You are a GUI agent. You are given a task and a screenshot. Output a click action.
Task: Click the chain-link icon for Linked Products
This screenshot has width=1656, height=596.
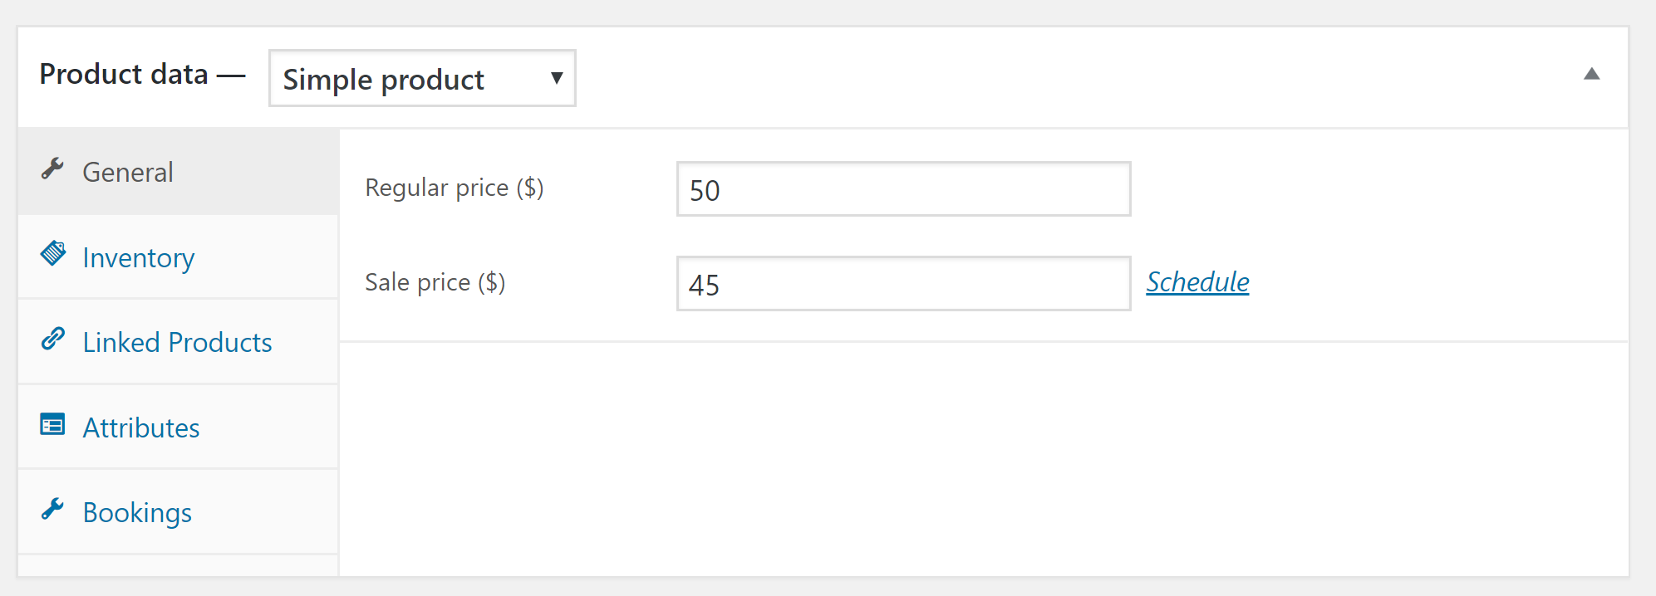(53, 339)
